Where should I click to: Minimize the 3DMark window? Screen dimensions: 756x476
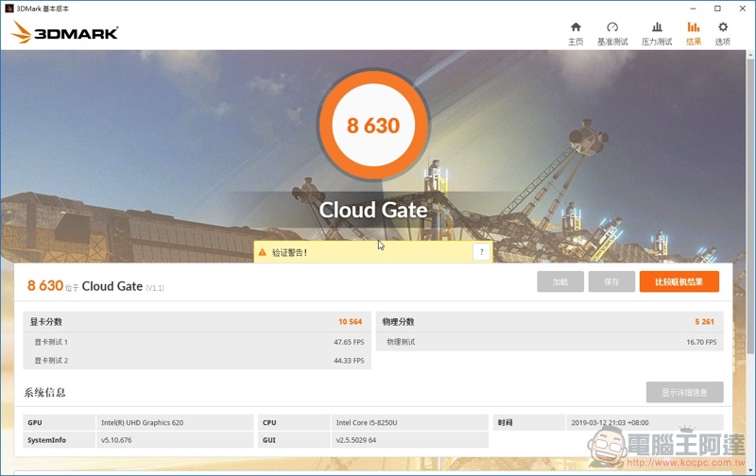click(693, 8)
